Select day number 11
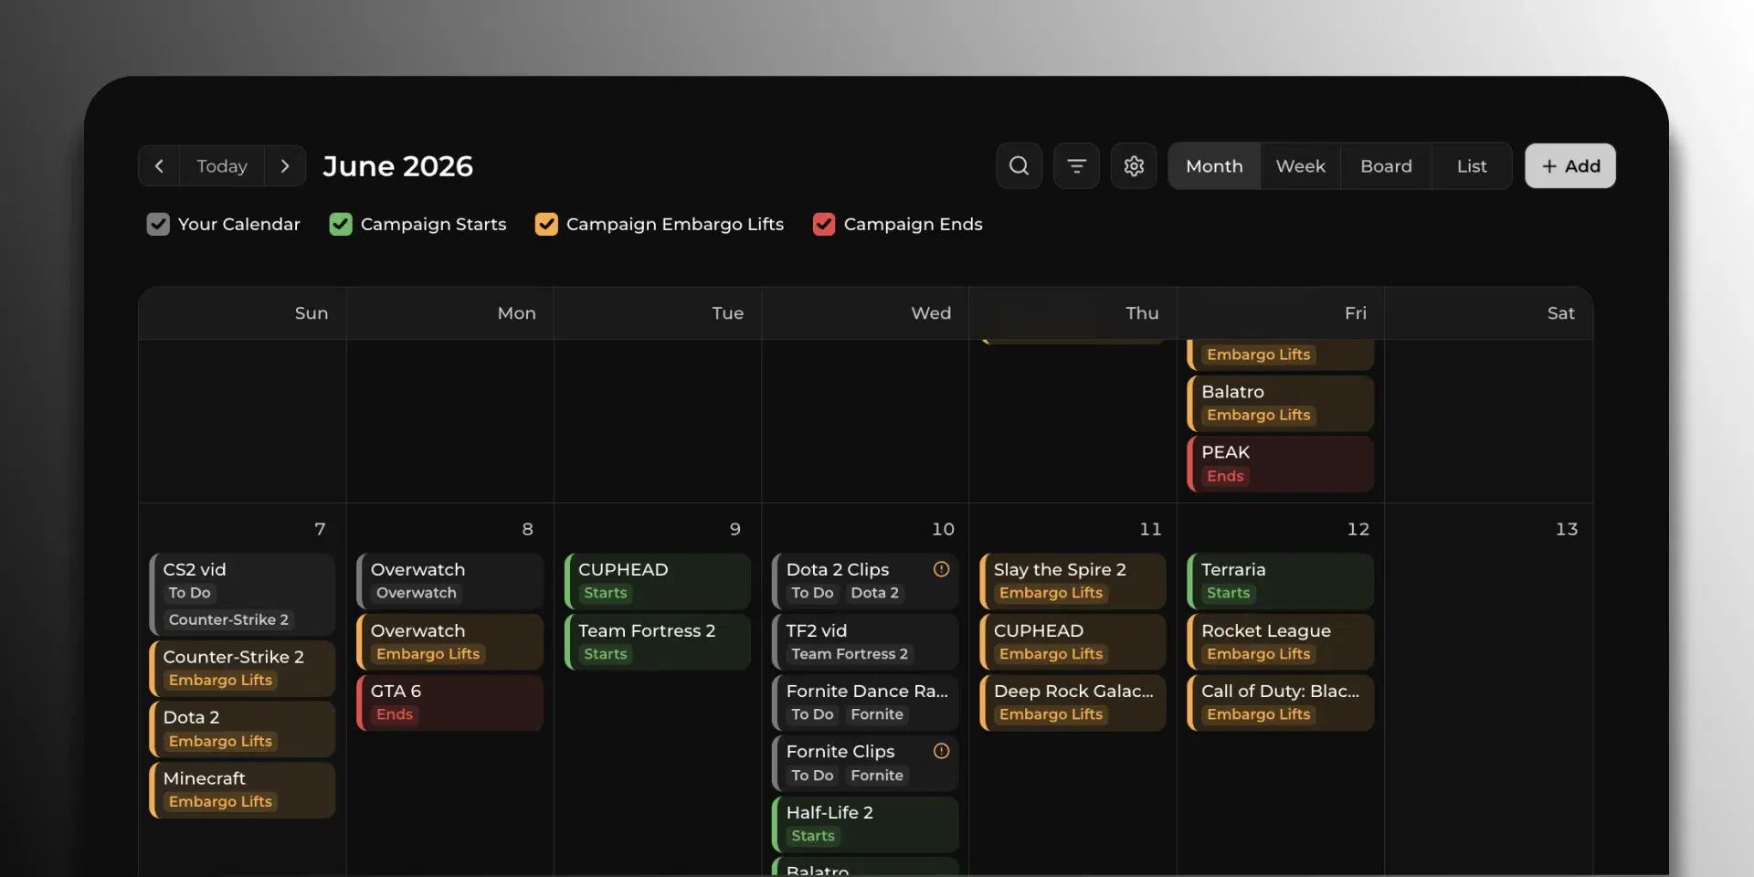Image resolution: width=1754 pixels, height=877 pixels. (1150, 529)
